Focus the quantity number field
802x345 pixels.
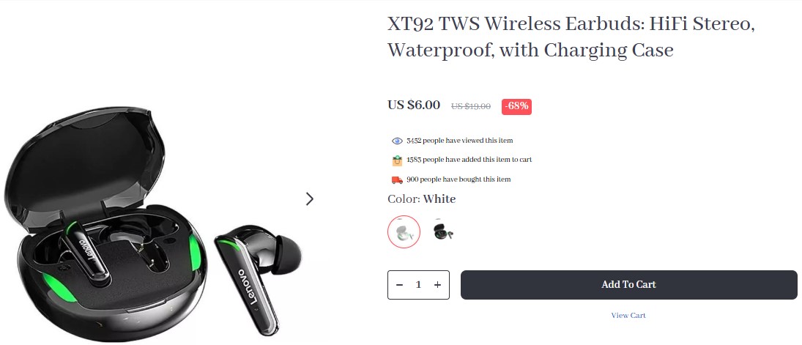pyautogui.click(x=418, y=285)
